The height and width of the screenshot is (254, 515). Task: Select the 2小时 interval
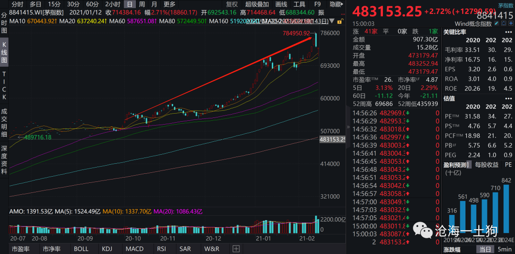(x=113, y=4)
